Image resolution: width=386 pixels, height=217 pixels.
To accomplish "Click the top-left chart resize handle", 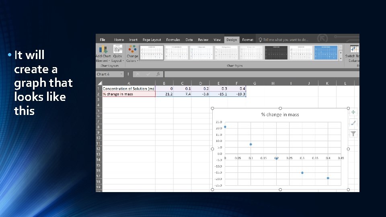I will click(212, 108).
